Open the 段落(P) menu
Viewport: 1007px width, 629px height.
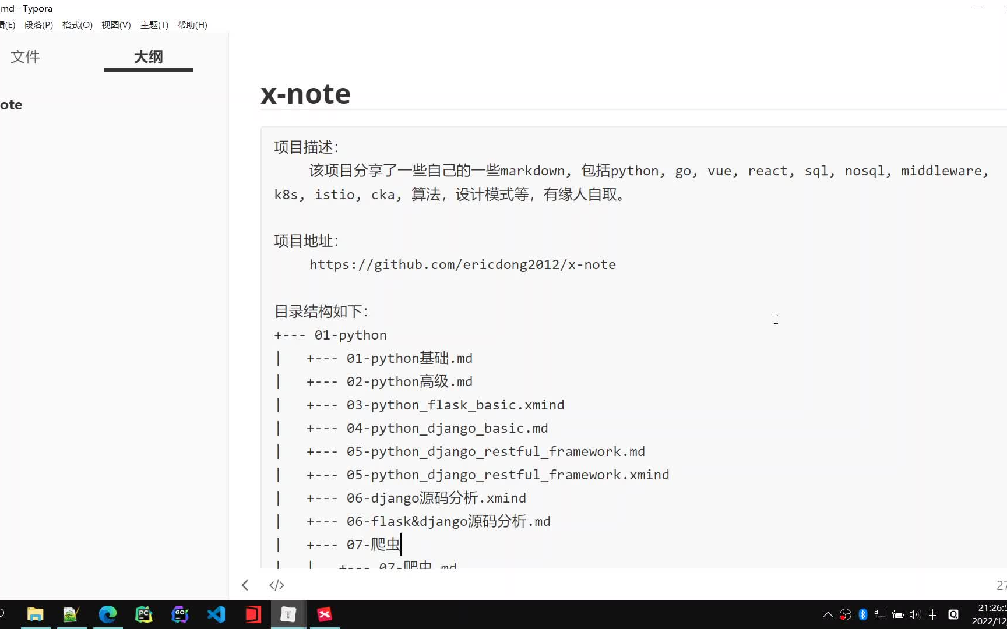coord(38,24)
